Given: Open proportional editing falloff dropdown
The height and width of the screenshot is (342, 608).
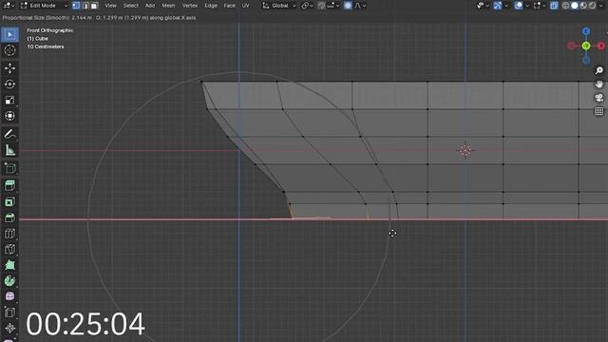Looking at the screenshot, I should click(x=360, y=6).
